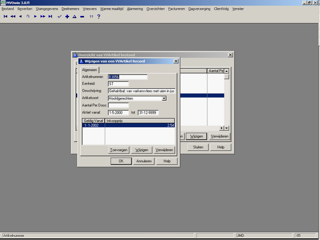Open the Deelnemers menu

coord(71,9)
